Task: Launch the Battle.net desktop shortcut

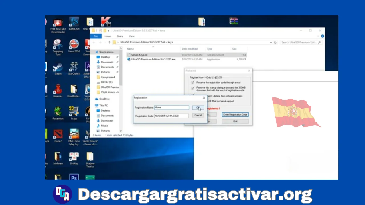Action: 74,24
